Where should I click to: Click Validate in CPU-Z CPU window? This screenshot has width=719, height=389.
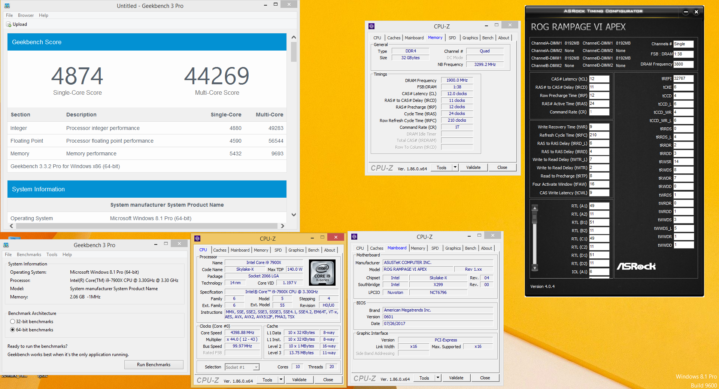(299, 380)
